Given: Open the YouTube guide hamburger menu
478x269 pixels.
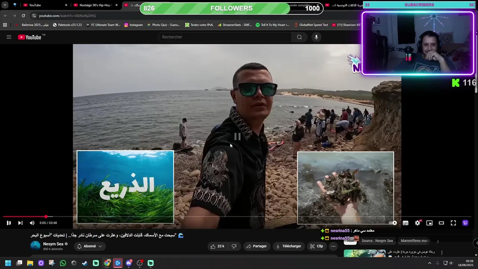Looking at the screenshot, I should tap(9, 37).
